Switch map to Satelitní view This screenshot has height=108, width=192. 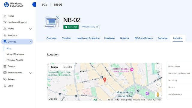pyautogui.click(x=67, y=67)
